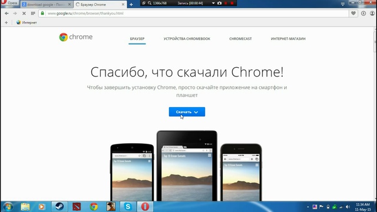Open the network signal tray icon

(341, 207)
